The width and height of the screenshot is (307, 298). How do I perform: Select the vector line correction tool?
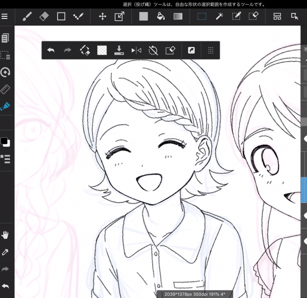click(78, 16)
